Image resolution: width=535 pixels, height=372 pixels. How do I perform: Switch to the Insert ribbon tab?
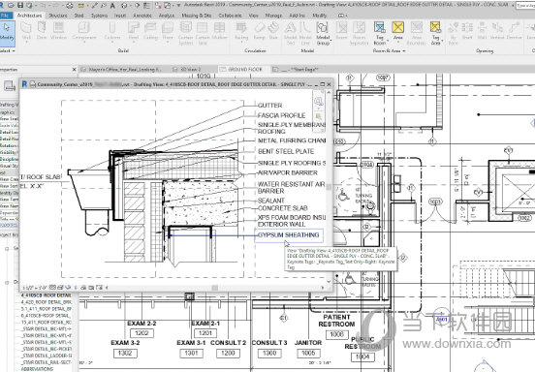coord(120,15)
